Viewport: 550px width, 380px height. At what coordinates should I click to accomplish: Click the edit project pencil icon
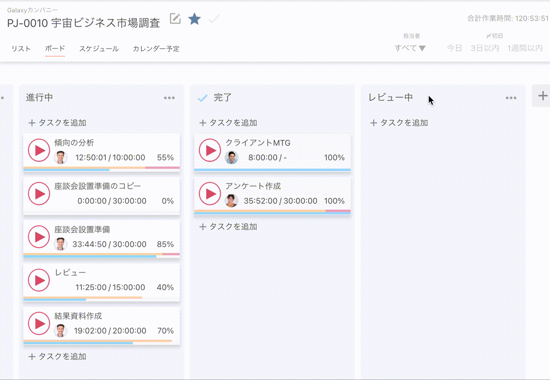click(175, 19)
